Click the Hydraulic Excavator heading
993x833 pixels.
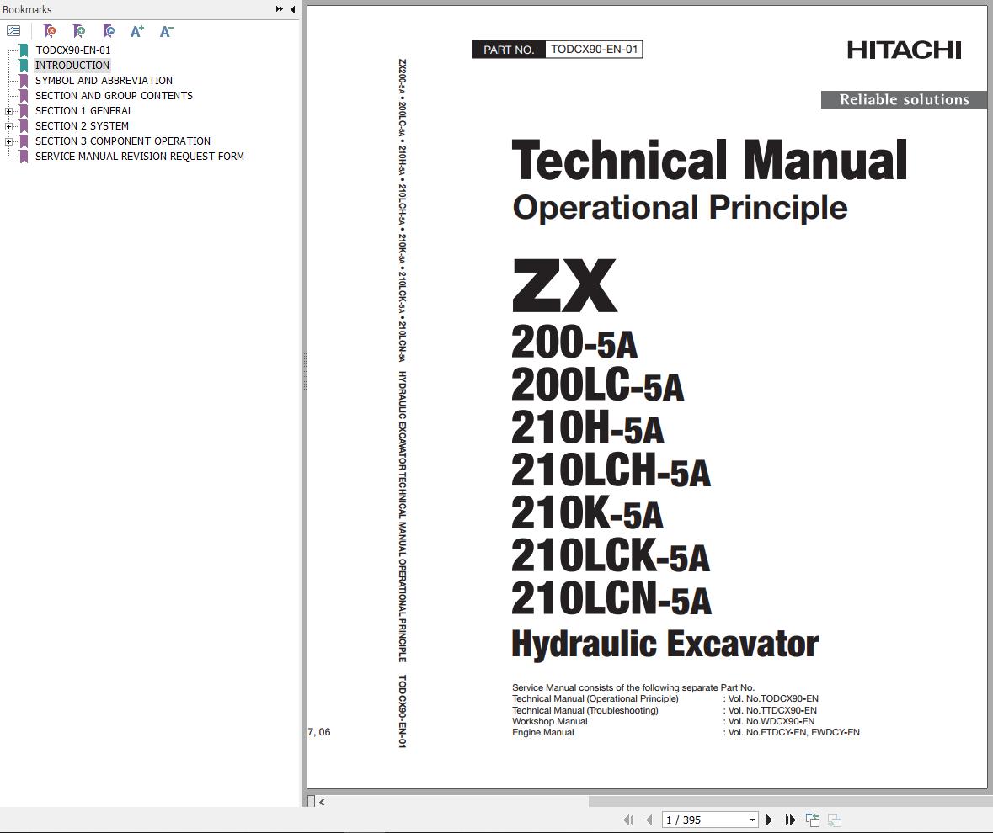click(x=665, y=645)
